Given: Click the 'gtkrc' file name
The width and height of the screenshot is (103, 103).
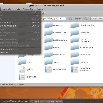Looking at the screenshot, I should (30, 70).
